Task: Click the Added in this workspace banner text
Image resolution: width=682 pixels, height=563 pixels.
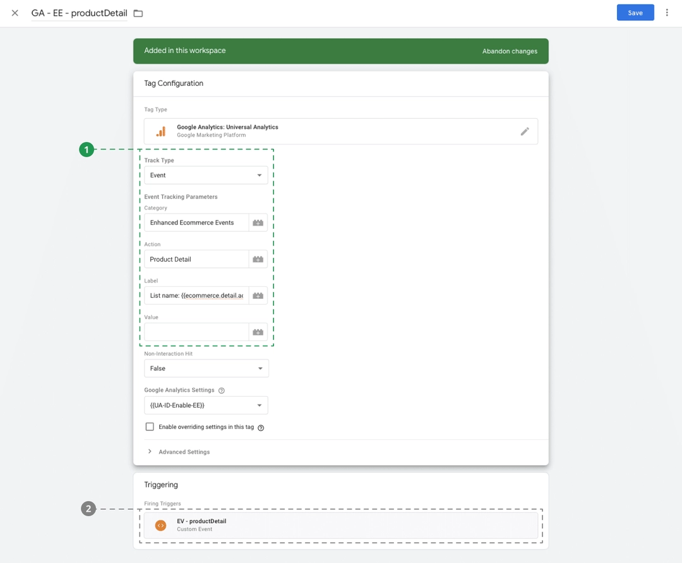Action: [x=185, y=51]
